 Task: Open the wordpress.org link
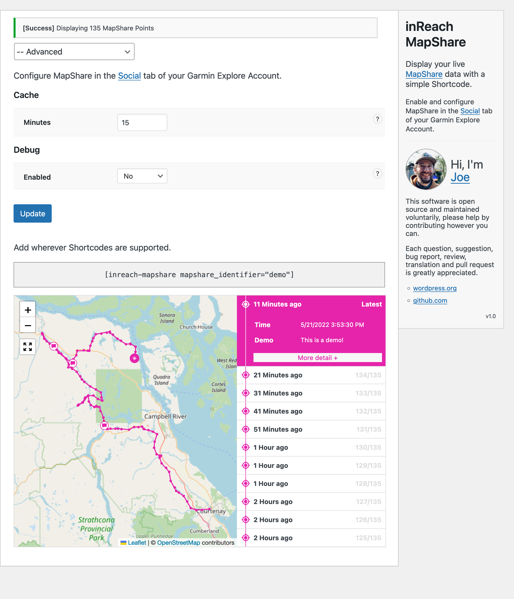coord(435,288)
